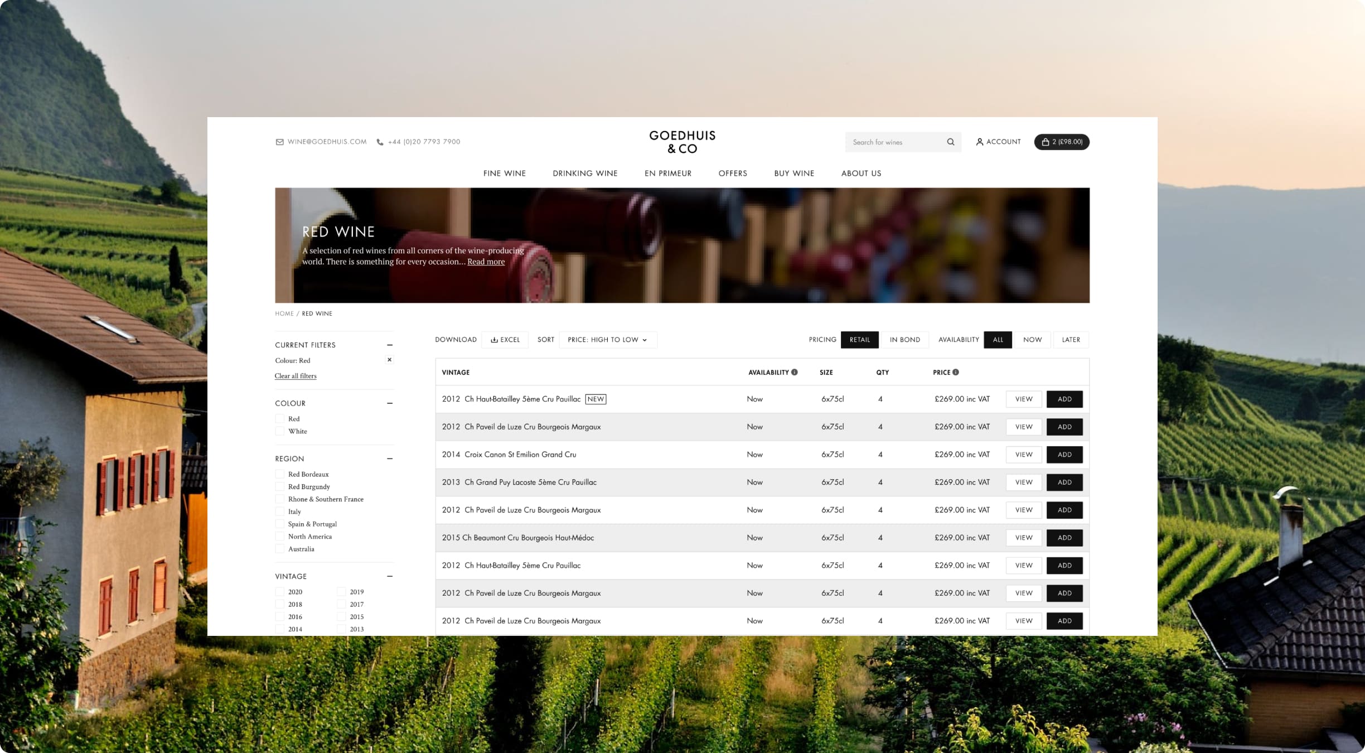
Task: Click the Read more link in banner
Action: tap(486, 262)
